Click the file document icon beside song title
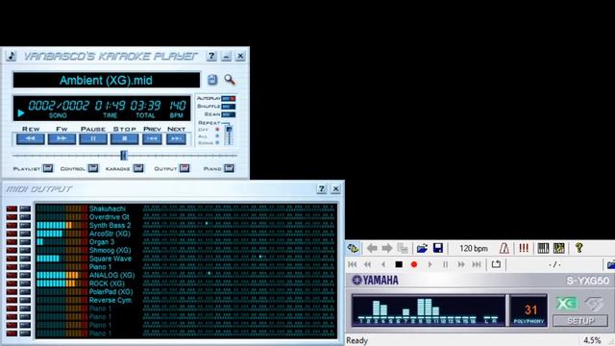The width and height of the screenshot is (615, 346). 212,80
